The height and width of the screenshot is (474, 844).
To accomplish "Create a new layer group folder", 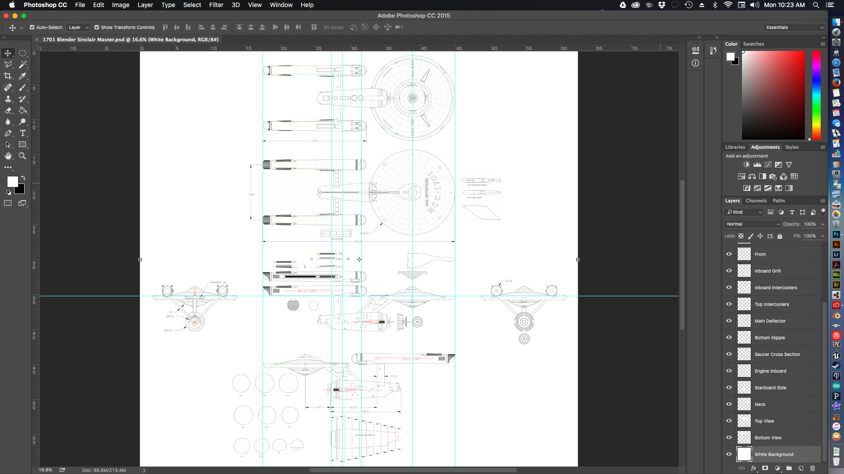I will pyautogui.click(x=789, y=468).
